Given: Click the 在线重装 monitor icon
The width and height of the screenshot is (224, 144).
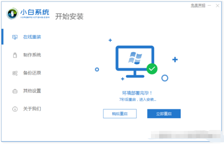Looking at the screenshot, I should [15, 37].
